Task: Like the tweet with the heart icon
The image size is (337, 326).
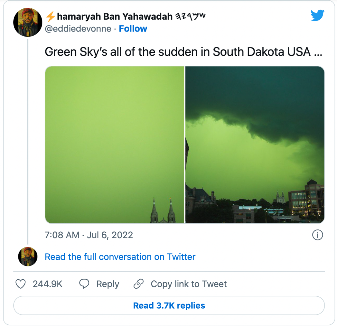Action: [21, 284]
